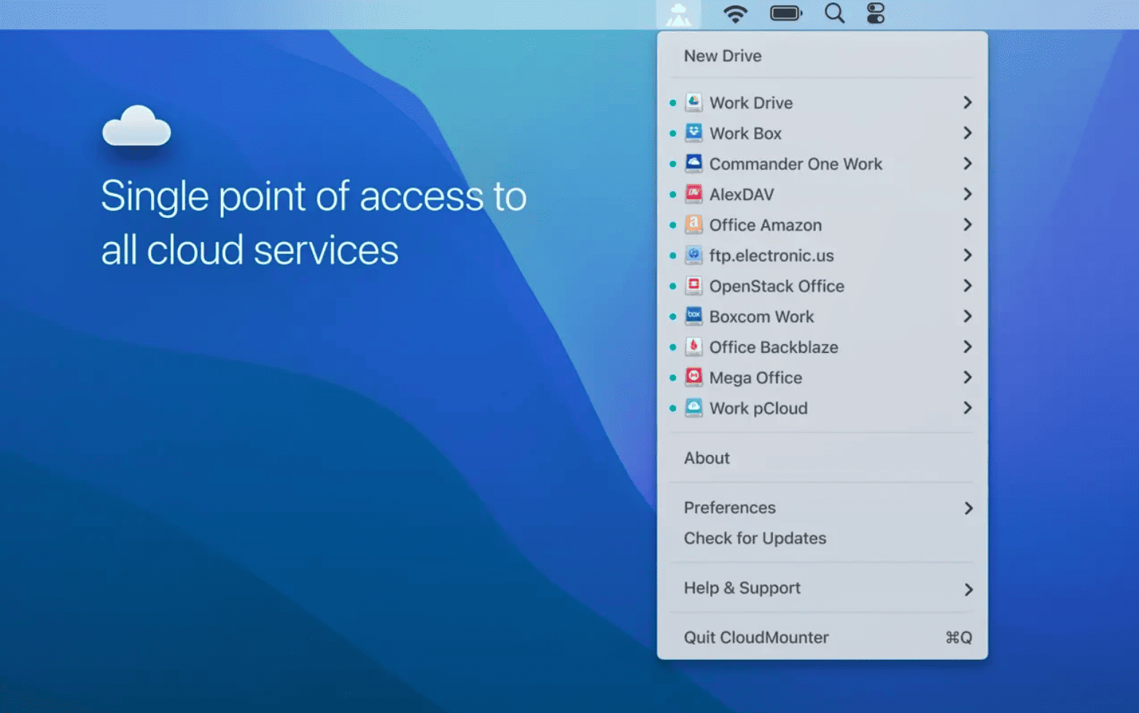Select the OpenStack Office entry label
The image size is (1139, 713).
point(777,287)
